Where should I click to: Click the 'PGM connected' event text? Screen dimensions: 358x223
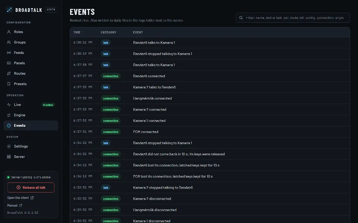146,132
